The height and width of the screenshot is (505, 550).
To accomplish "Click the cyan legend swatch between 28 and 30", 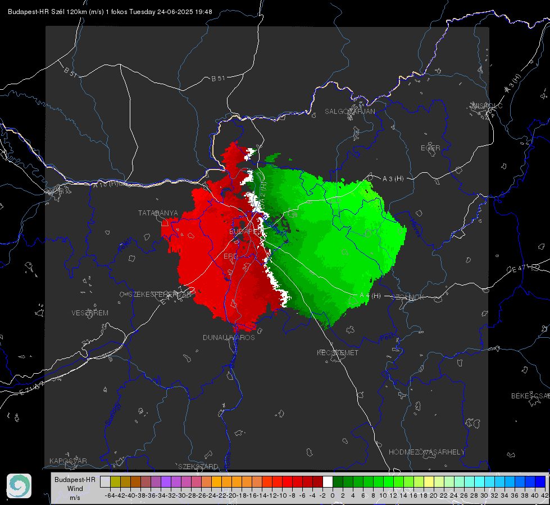I will coord(480,481).
